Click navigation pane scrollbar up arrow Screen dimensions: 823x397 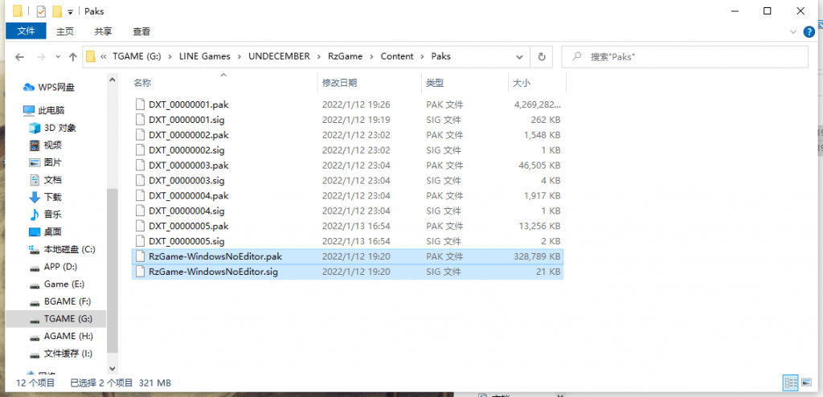(x=113, y=80)
